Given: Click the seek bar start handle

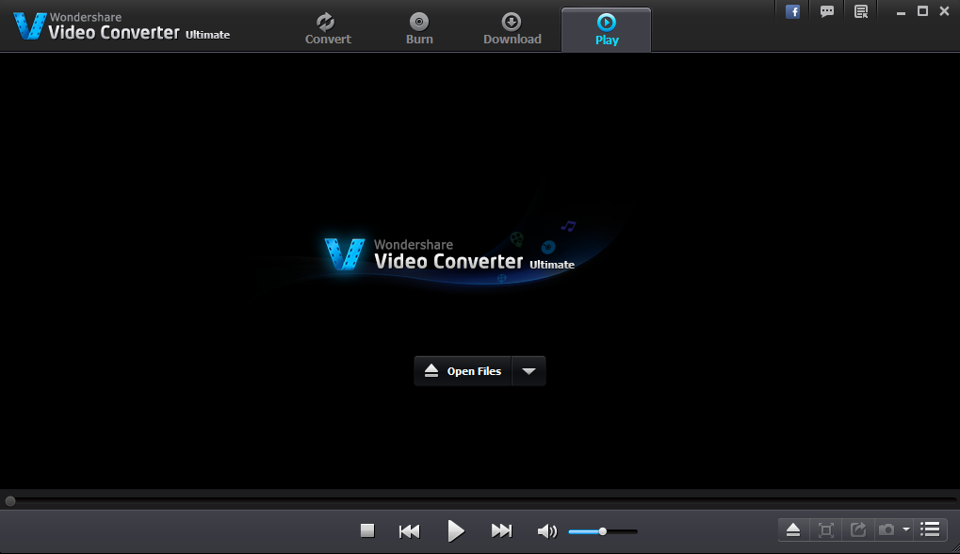Looking at the screenshot, I should pos(10,501).
